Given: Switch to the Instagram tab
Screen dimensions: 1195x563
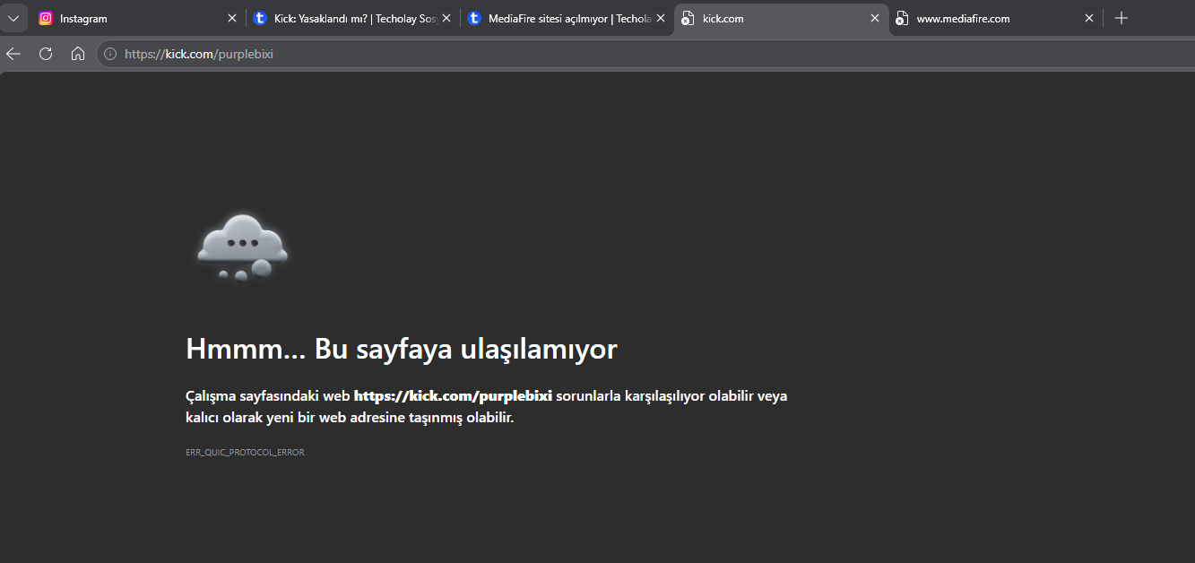Looking at the screenshot, I should click(x=137, y=18).
